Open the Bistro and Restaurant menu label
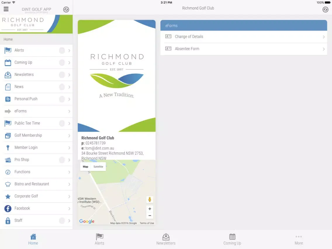332x249 pixels. point(32,184)
